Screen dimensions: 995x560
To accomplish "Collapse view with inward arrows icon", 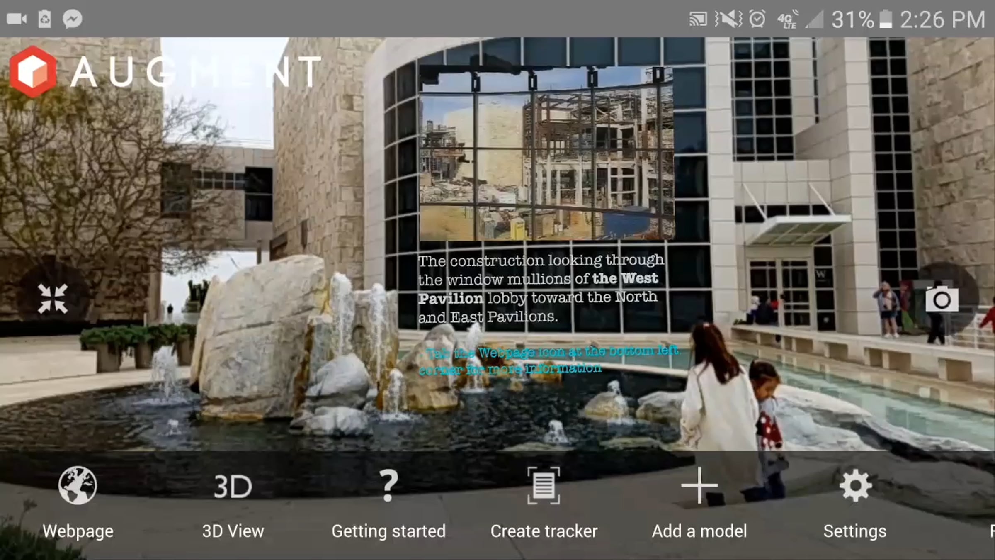I will coord(53,298).
